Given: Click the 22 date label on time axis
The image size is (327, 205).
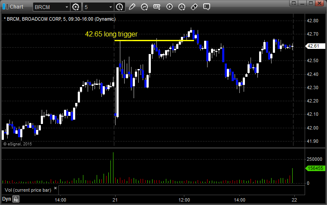Looking at the screenshot, I should tap(294, 200).
